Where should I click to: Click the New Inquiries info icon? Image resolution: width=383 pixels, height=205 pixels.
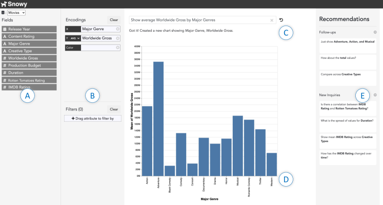(375, 95)
